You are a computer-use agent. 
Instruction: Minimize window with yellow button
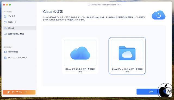click(x=7, y=5)
